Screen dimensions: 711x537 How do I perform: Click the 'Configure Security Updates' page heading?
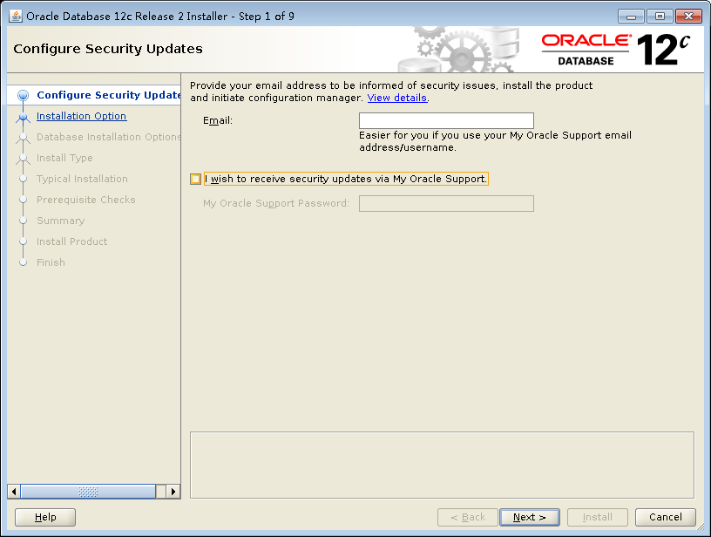tap(108, 49)
